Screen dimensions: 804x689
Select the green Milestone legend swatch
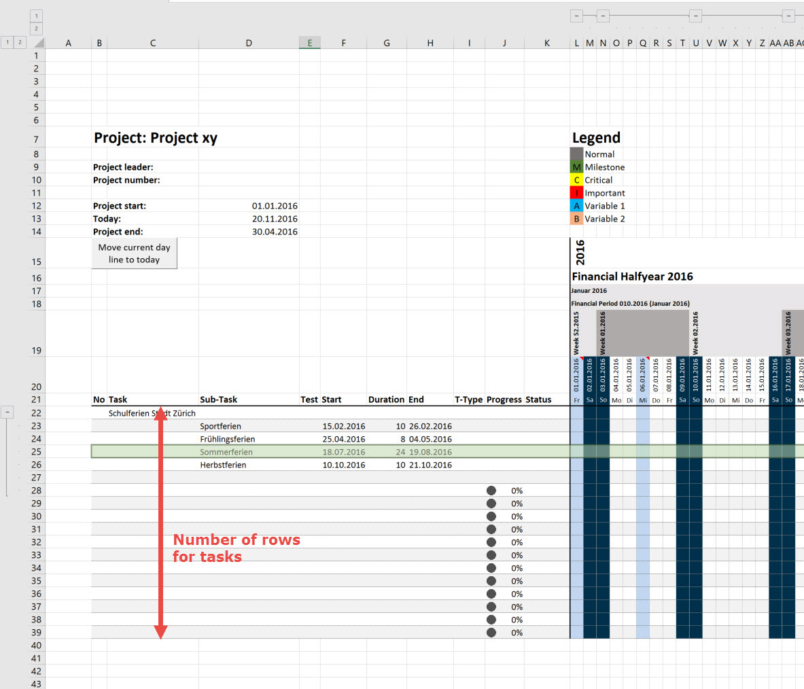[x=576, y=167]
